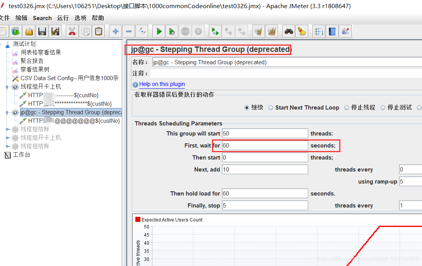Expand the disabled 线程组开卡上机 node
This screenshot has width=422, height=266.
coord(7,138)
